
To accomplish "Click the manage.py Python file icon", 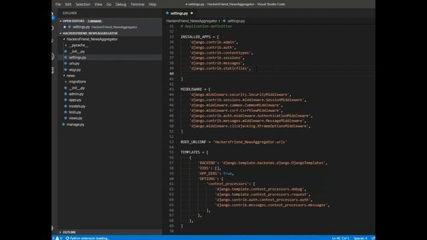I will (63, 125).
